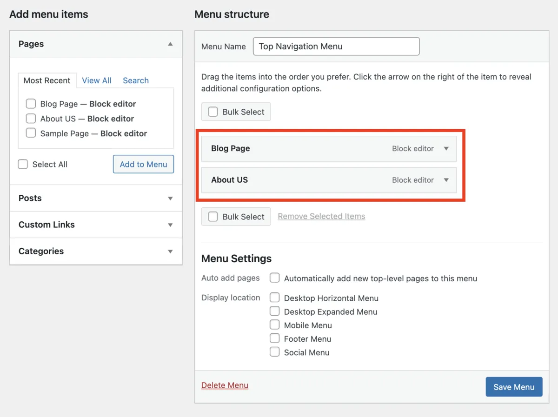Click the Menu structure heading
The height and width of the screenshot is (417, 558).
[x=232, y=14]
